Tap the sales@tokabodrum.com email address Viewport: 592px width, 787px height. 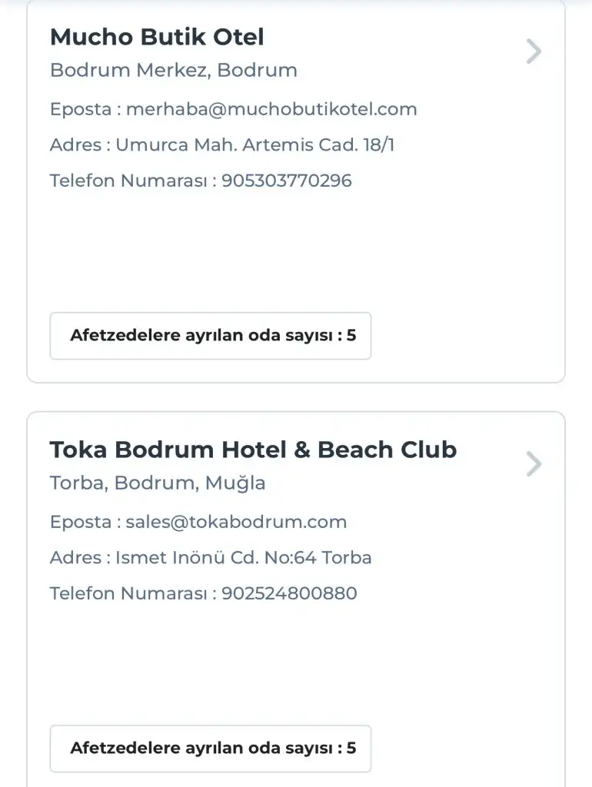click(x=236, y=523)
